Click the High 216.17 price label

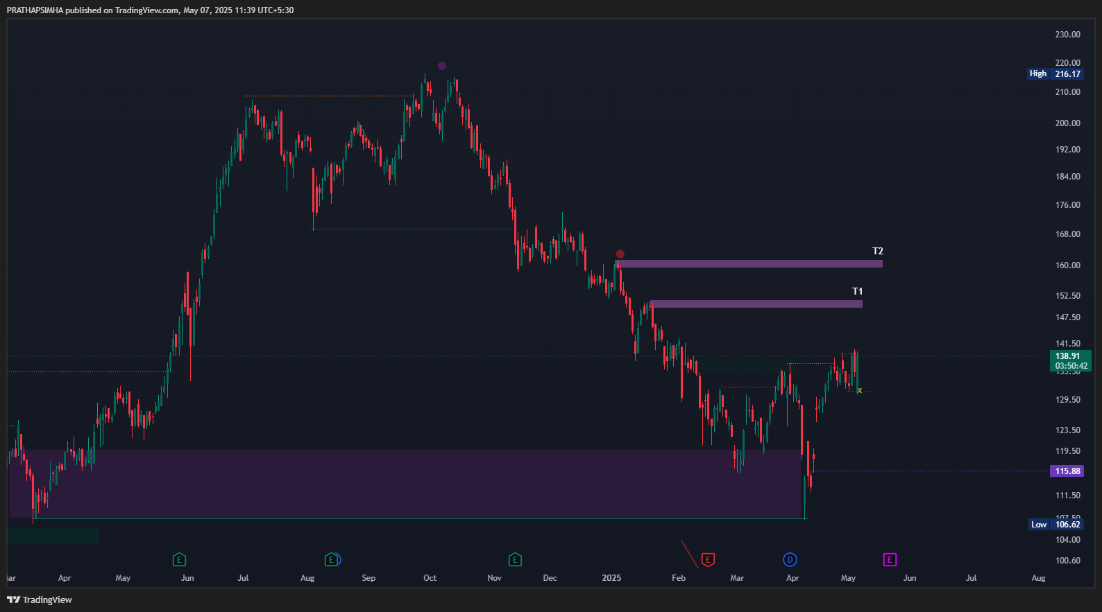coord(1055,73)
